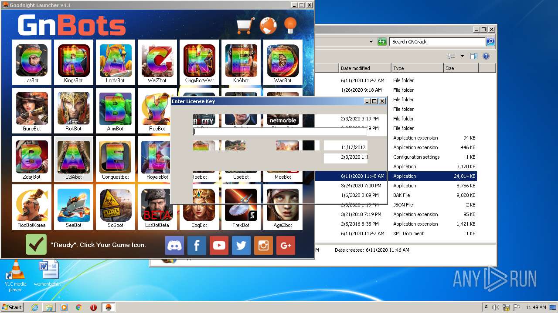Launch AmsBot from the grid
This screenshot has width=558, height=313.
[115, 110]
